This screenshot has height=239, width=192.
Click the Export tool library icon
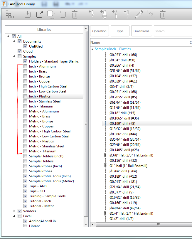pyautogui.click(x=40, y=14)
